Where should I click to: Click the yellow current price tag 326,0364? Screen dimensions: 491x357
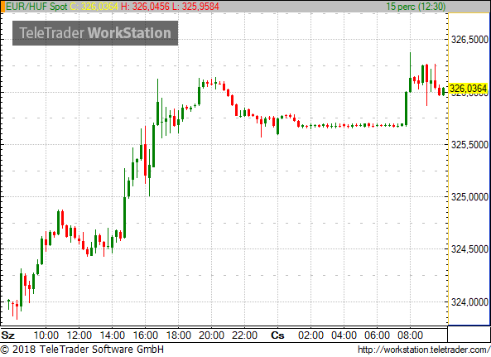tap(469, 89)
